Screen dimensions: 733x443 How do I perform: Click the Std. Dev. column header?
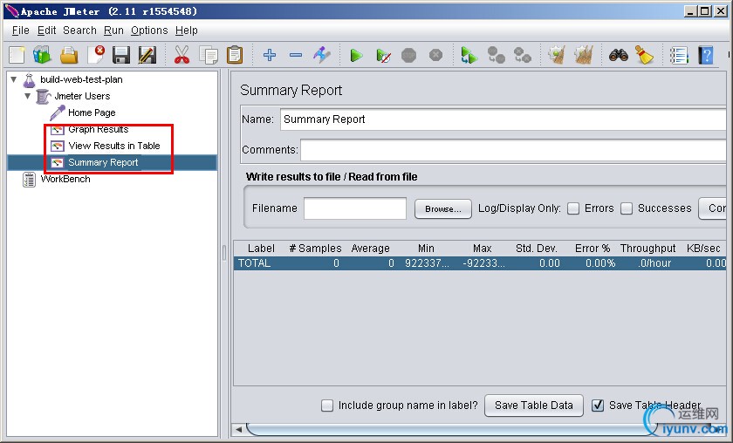click(x=536, y=249)
